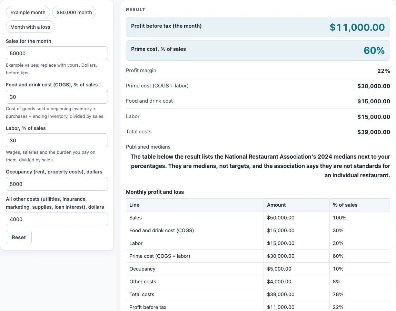Apply the $80,000 month preset
Image resolution: width=396 pixels, height=311 pixels.
74,12
